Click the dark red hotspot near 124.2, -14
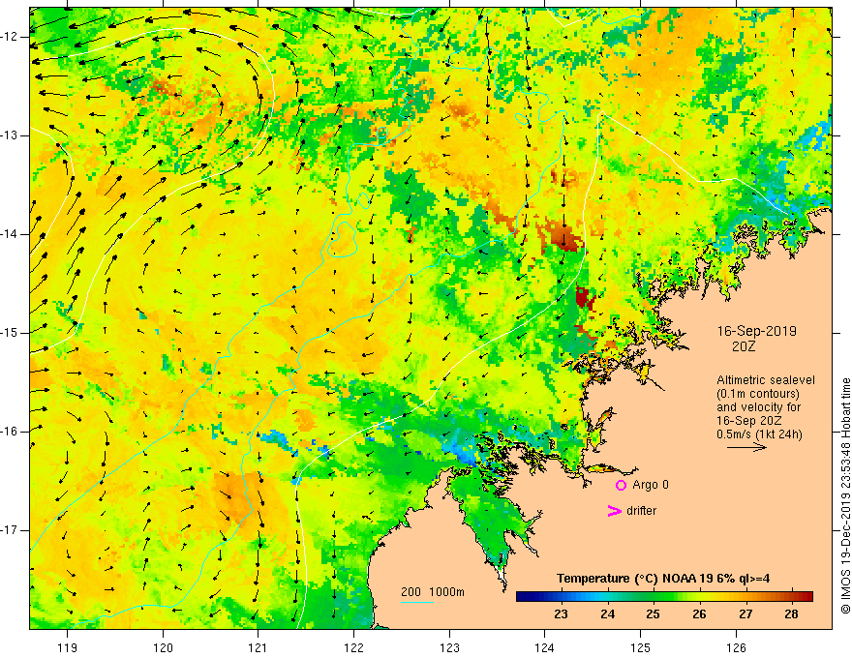This screenshot has width=852, height=658. 565,236
